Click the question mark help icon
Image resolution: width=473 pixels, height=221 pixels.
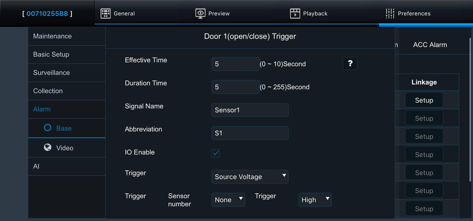click(x=350, y=63)
